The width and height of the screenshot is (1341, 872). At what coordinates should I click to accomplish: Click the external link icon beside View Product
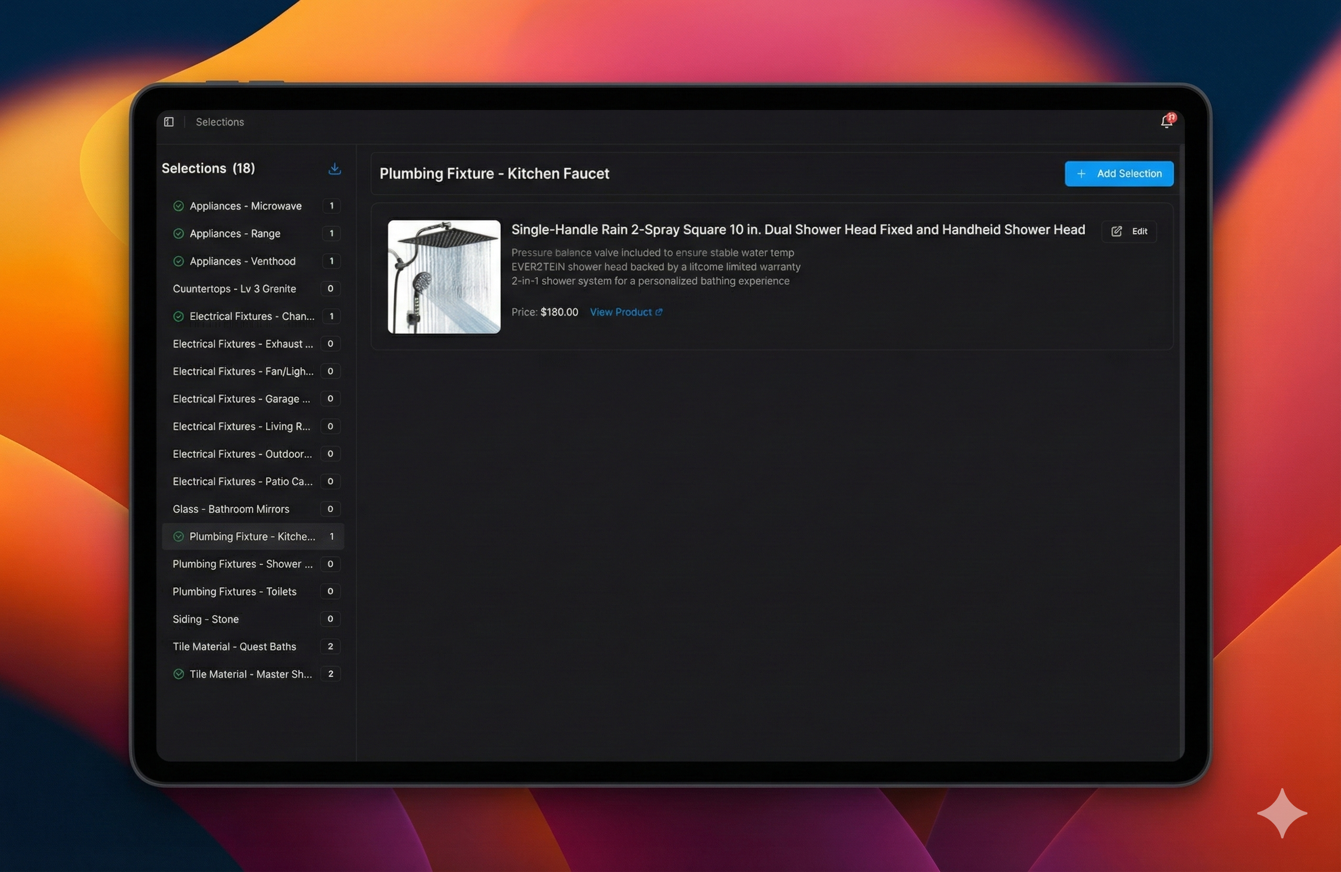point(661,312)
